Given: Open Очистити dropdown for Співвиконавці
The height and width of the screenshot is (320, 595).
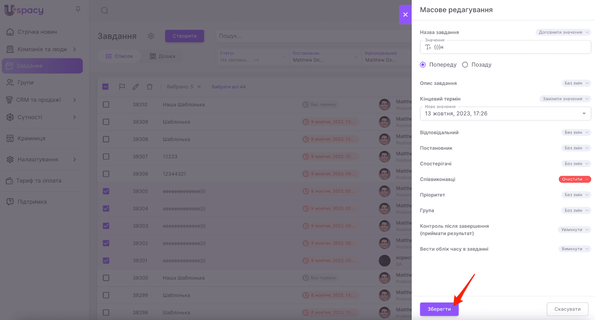Looking at the screenshot, I should pyautogui.click(x=575, y=179).
